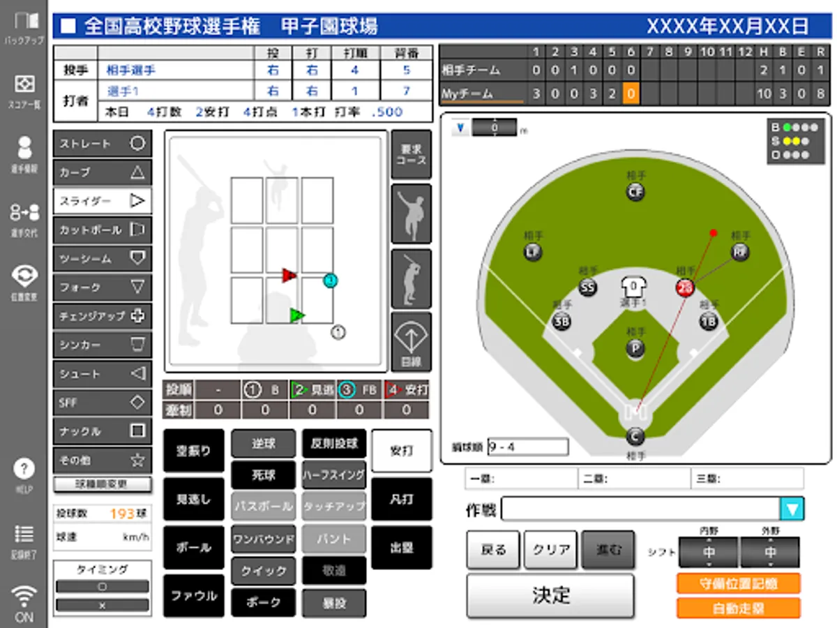The image size is (837, 628).
Task: Click the cyan pitch marker number 3
Action: point(331,281)
